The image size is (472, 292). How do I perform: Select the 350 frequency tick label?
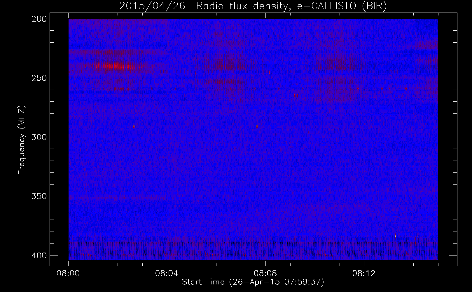coord(39,196)
